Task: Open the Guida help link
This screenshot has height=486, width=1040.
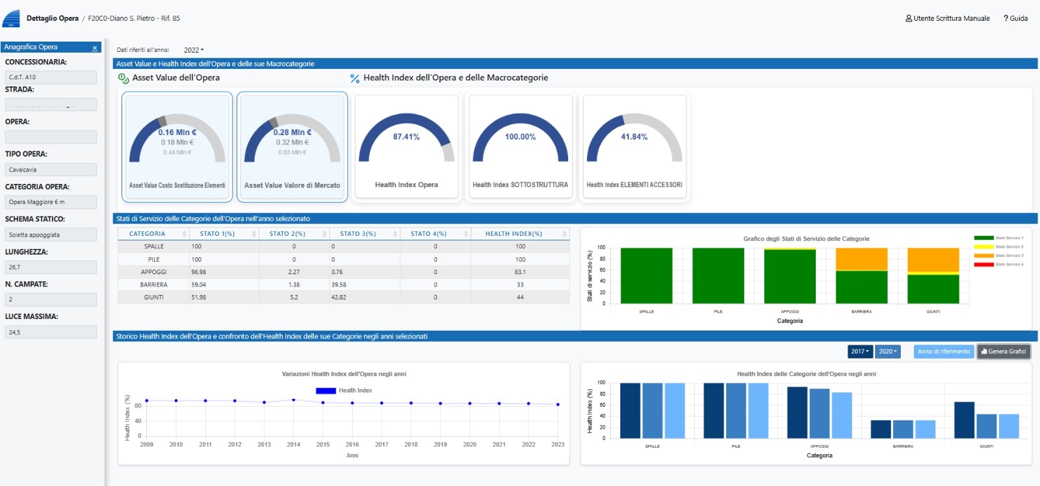Action: [x=1015, y=18]
